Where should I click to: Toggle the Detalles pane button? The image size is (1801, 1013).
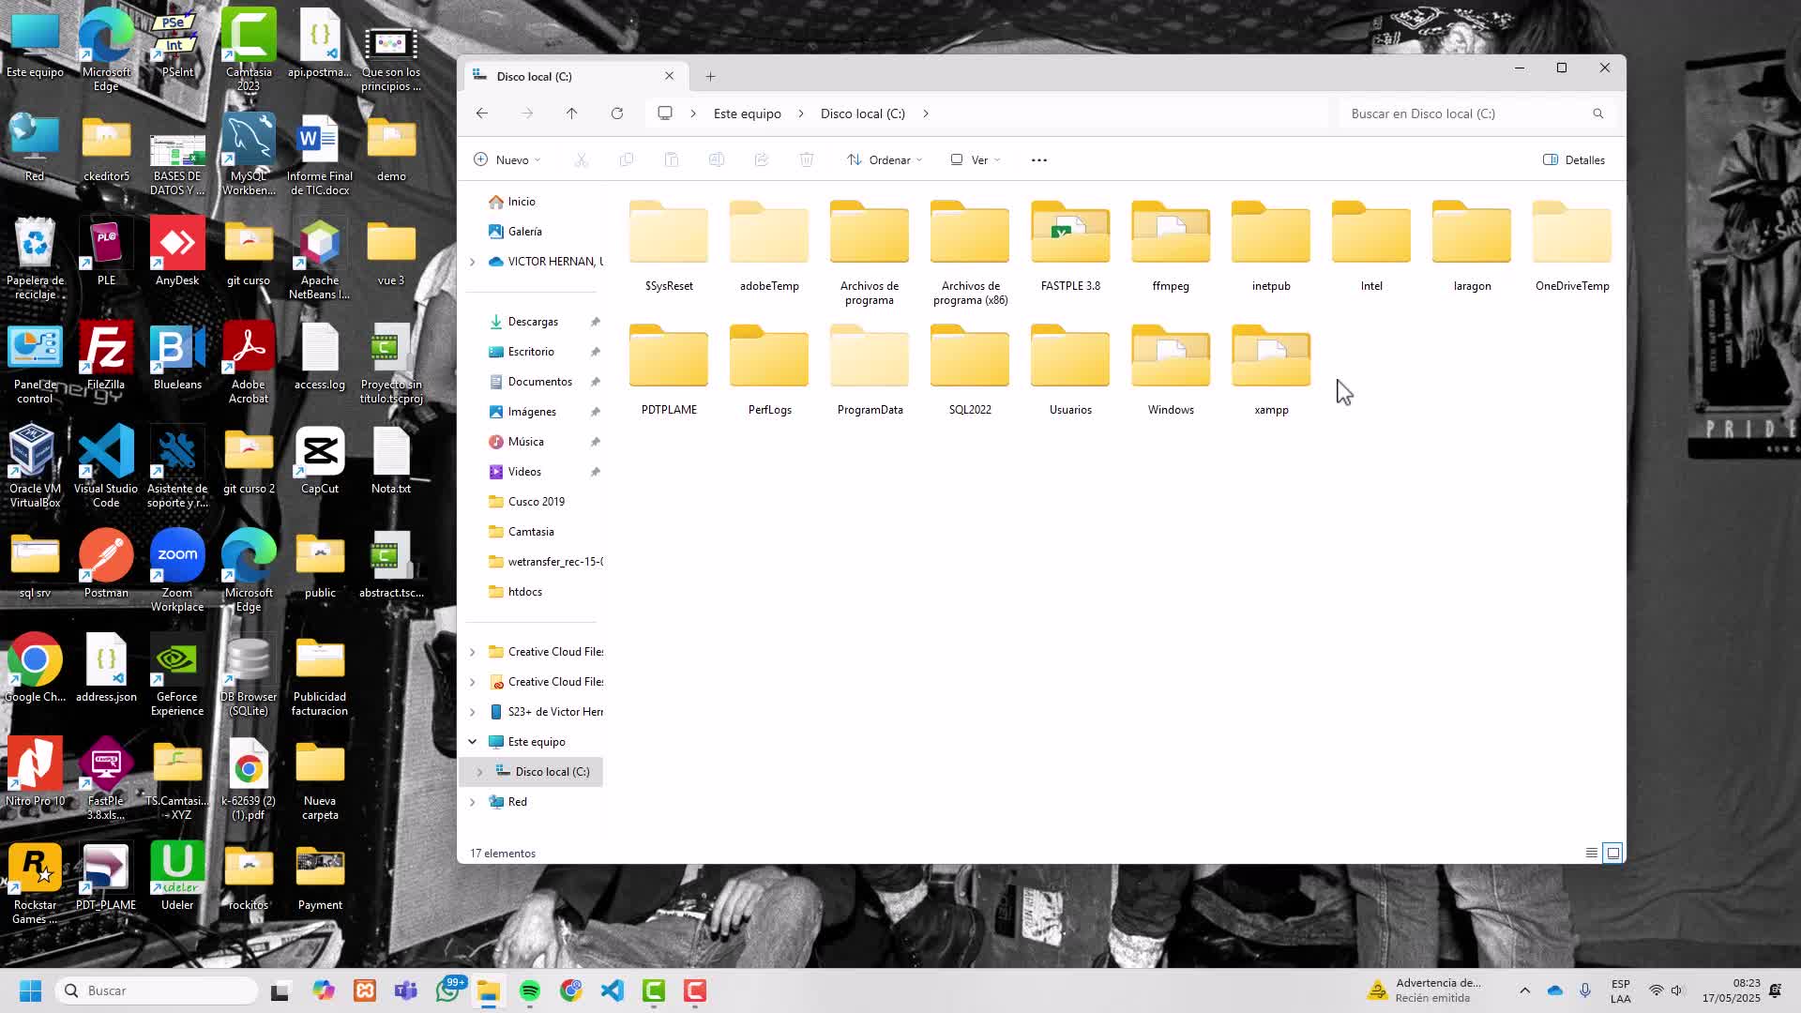tap(1574, 159)
